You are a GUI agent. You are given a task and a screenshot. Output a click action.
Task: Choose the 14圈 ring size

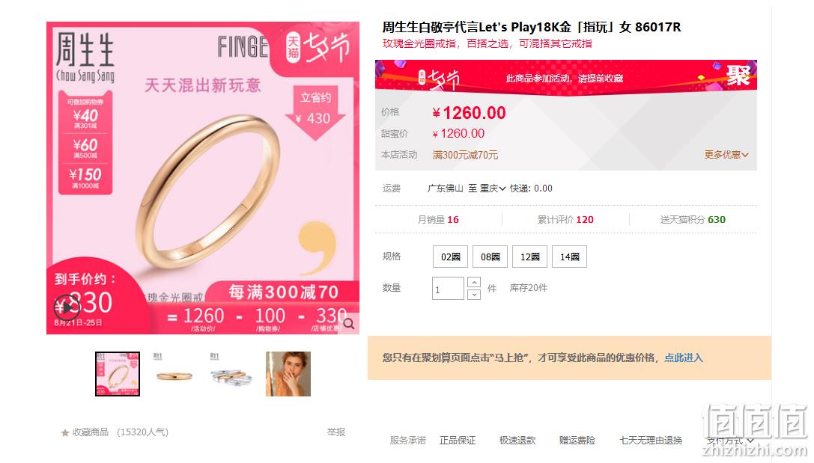(x=569, y=257)
